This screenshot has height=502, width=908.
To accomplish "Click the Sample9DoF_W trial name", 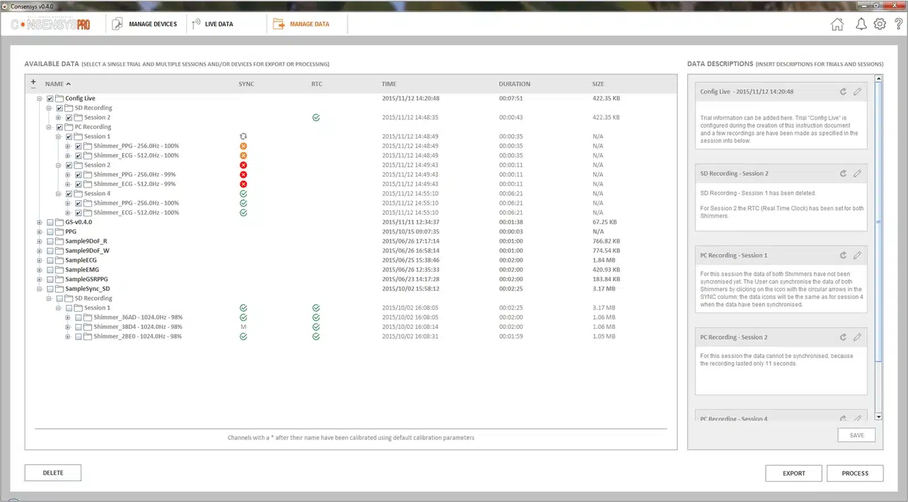I will (x=87, y=251).
